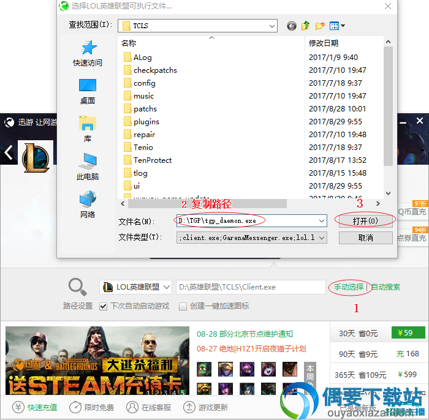429x420 pixels.
Task: Open the 08-28 Beijing node maintenance notice
Action: pyautogui.click(x=245, y=334)
